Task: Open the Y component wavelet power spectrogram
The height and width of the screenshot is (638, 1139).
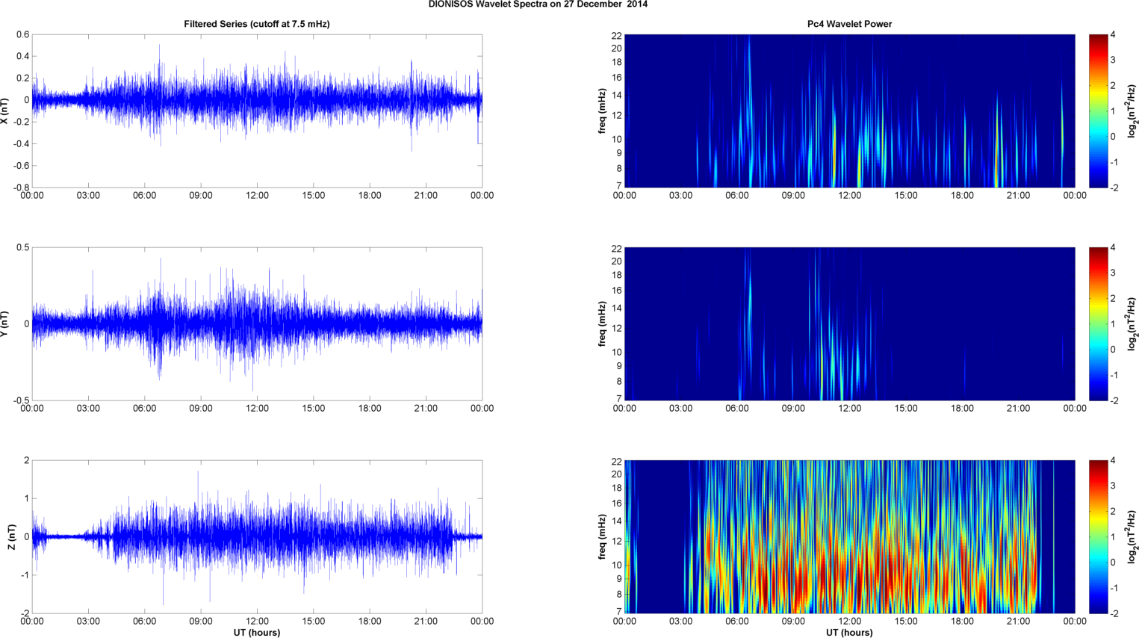Action: point(849,323)
